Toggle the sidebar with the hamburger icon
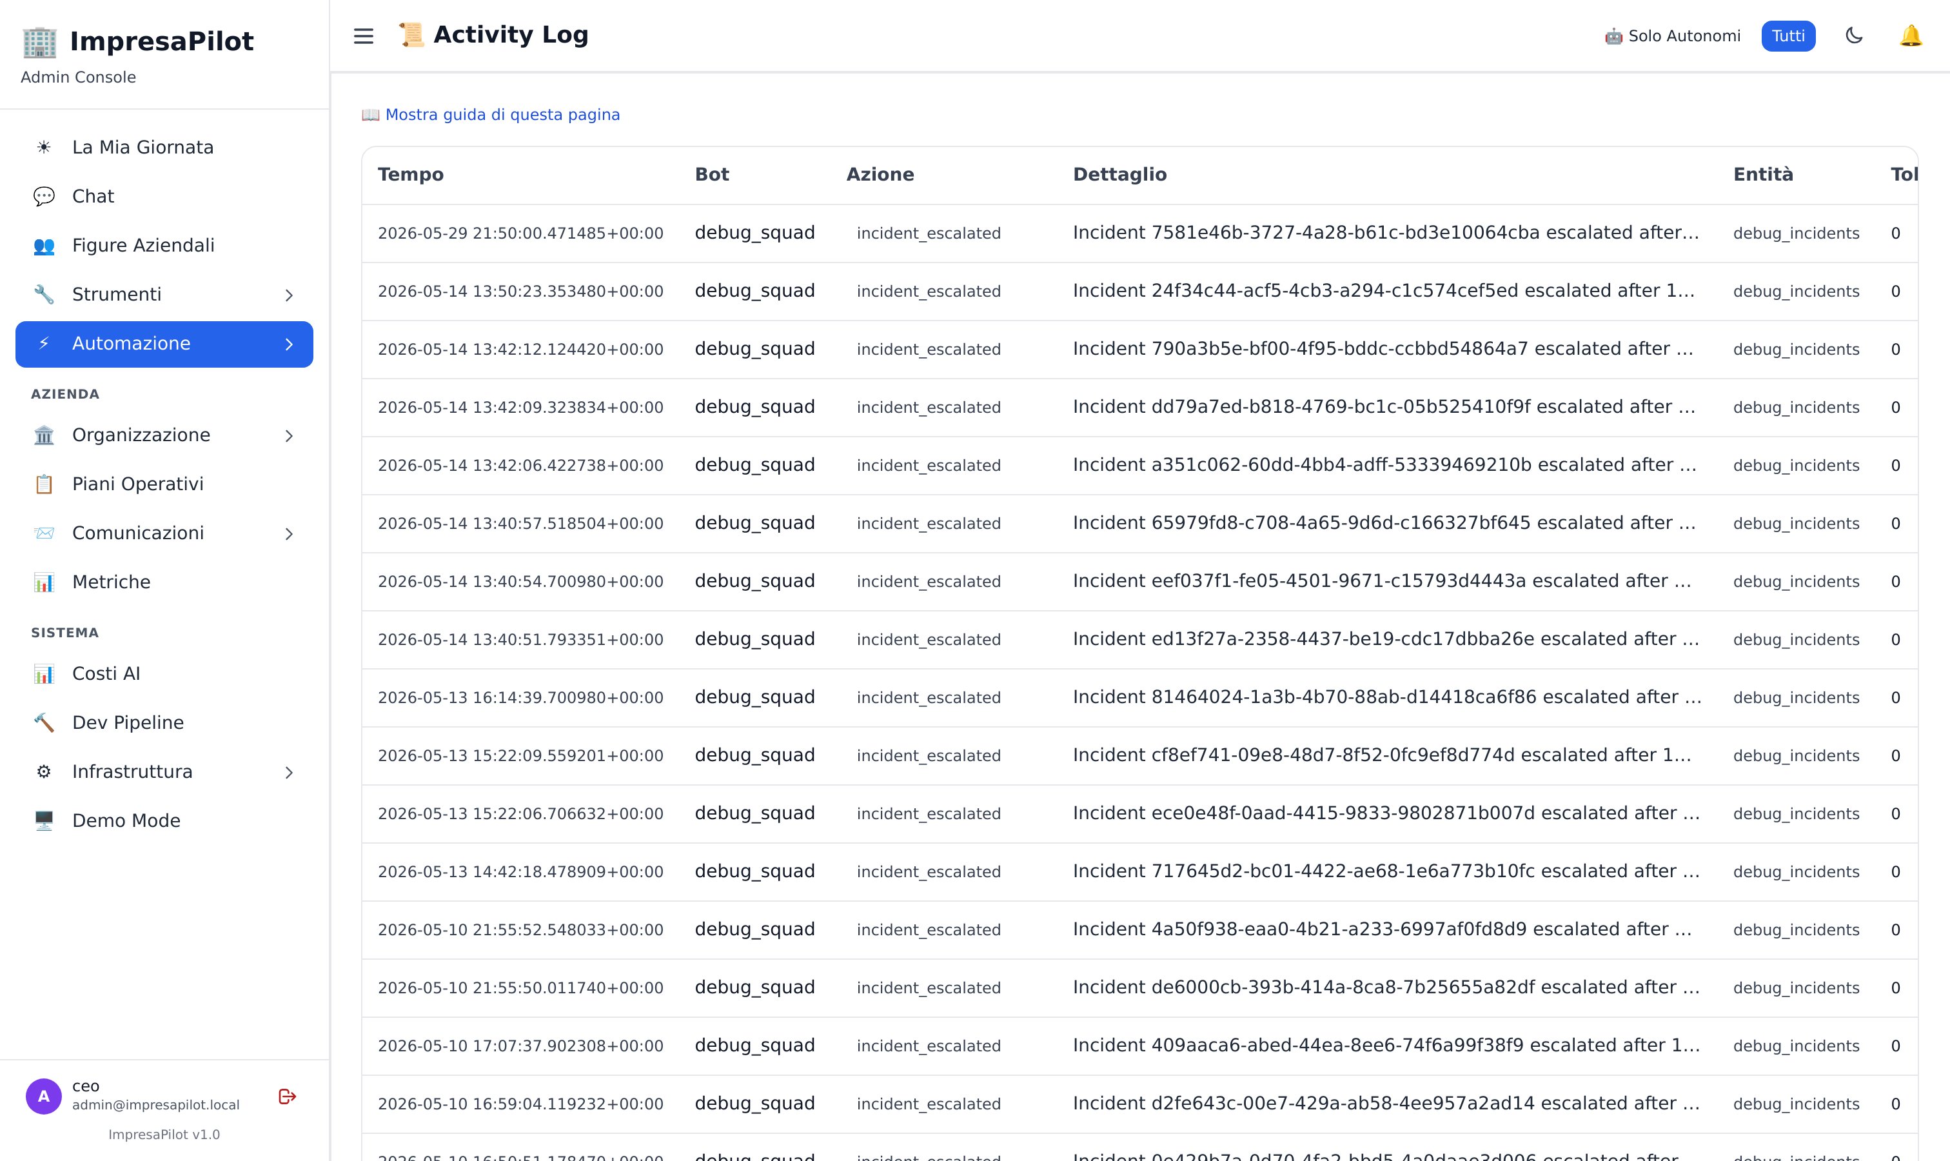Screen dimensions: 1950x1161 [x=364, y=36]
